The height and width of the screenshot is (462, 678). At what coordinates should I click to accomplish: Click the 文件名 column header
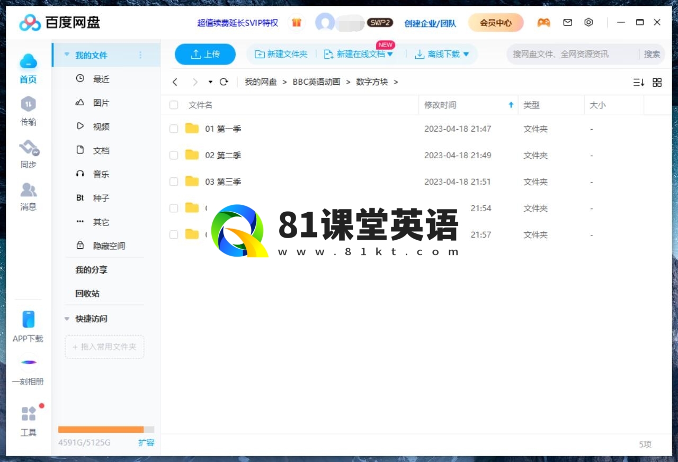(x=200, y=105)
